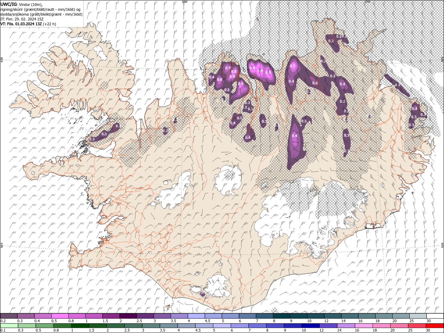444x333 pixels.
Task: Pick lower legend swatch starting at 0.5
Action: coord(44,325)
